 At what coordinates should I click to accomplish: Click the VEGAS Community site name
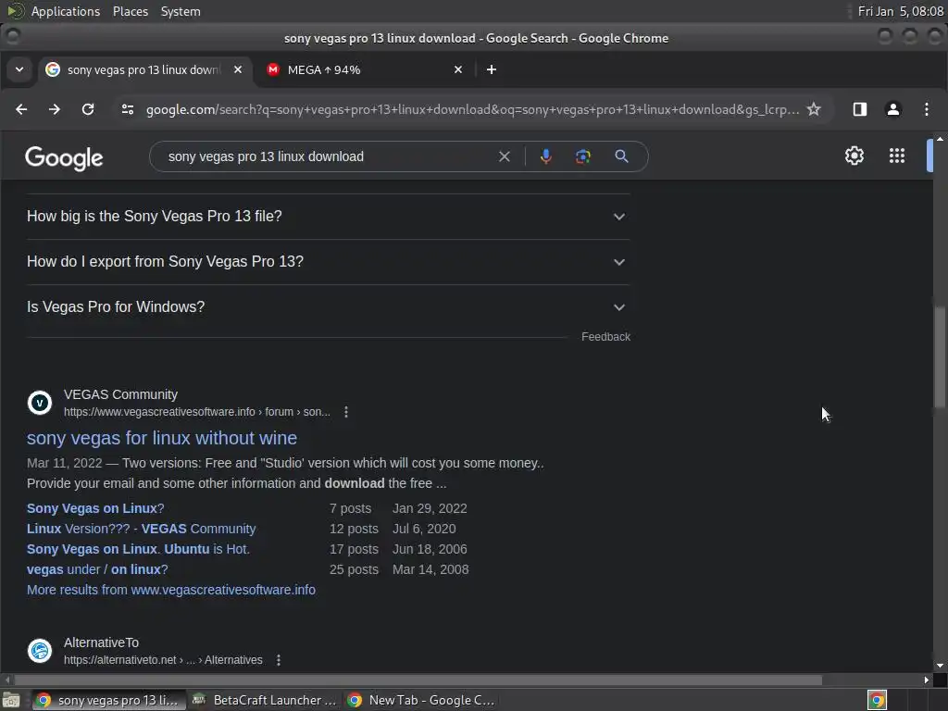121,394
